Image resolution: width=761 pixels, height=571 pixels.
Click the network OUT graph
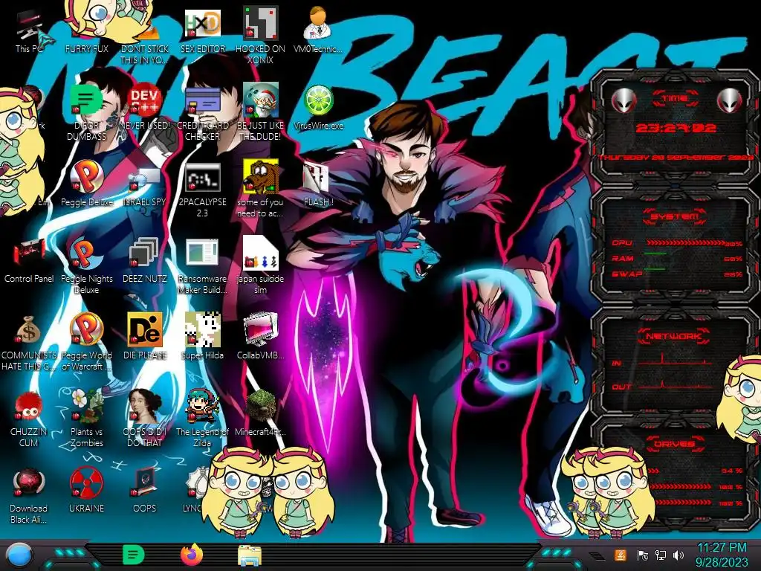675,384
